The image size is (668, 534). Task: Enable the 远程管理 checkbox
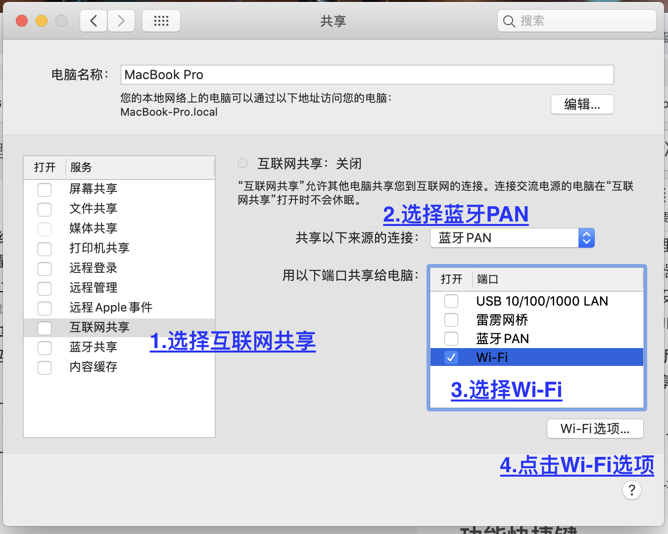click(x=45, y=288)
